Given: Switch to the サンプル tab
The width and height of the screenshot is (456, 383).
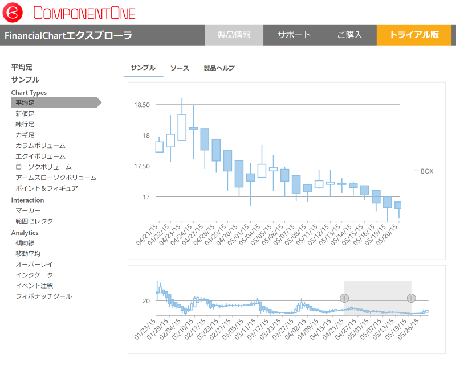Looking at the screenshot, I should pos(144,68).
